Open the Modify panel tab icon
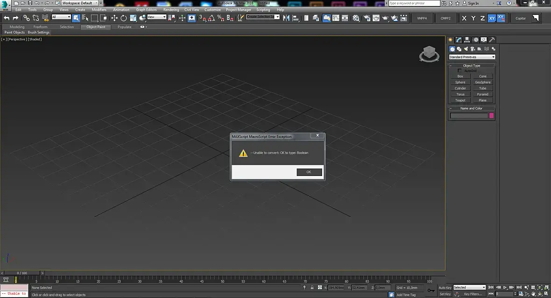This screenshot has height=298, width=551. click(x=459, y=40)
